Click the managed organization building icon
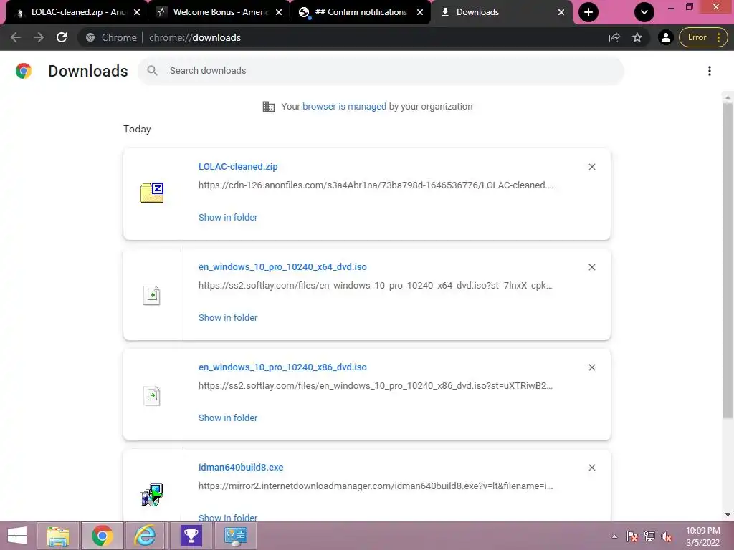 (269, 107)
